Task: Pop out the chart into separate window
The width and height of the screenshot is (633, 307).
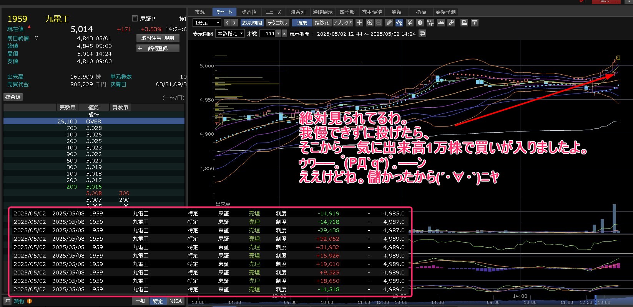Action: [475, 23]
